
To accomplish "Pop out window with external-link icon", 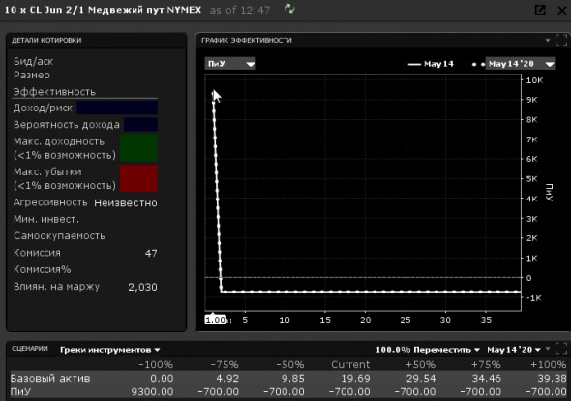I will [540, 10].
